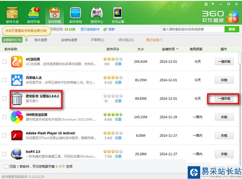Open the 游戏中心 game center icon
Image resolution: width=242 pixels, height=179 pixels.
pos(97,15)
